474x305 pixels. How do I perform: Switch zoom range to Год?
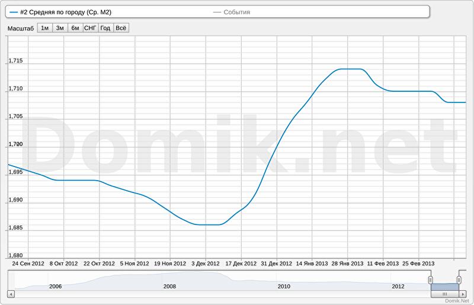click(105, 28)
